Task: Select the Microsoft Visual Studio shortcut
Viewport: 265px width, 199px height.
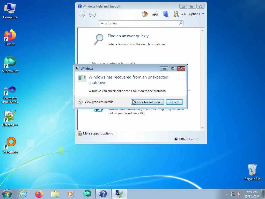Action: pyautogui.click(x=10, y=95)
